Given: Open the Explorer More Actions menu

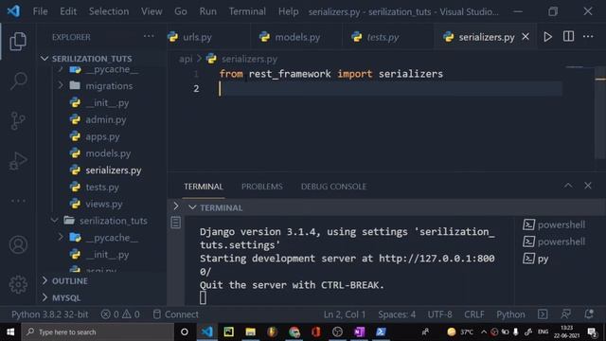Looking at the screenshot, I should point(149,36).
